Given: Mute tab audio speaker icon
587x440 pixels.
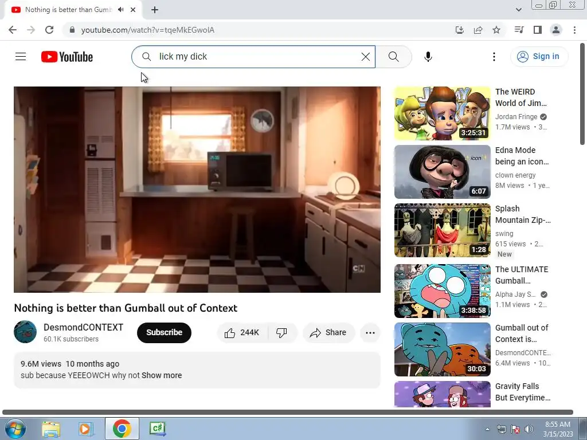Looking at the screenshot, I should pos(120,10).
